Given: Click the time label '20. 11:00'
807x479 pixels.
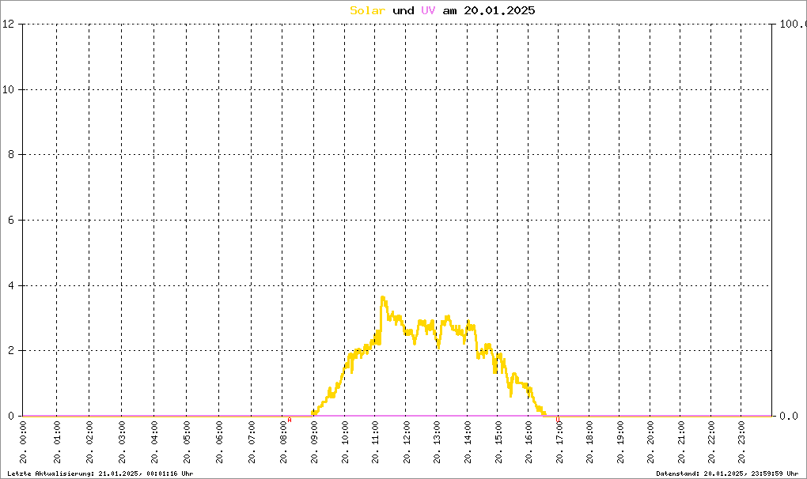Looking at the screenshot, I should point(375,443).
